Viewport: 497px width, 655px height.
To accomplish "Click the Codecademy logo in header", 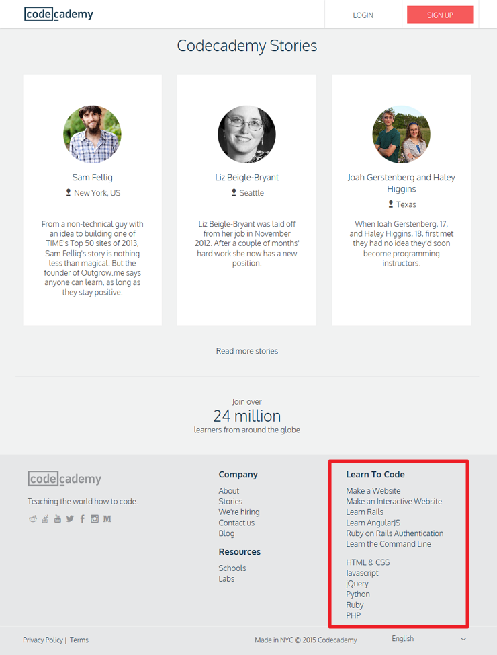I will [59, 14].
